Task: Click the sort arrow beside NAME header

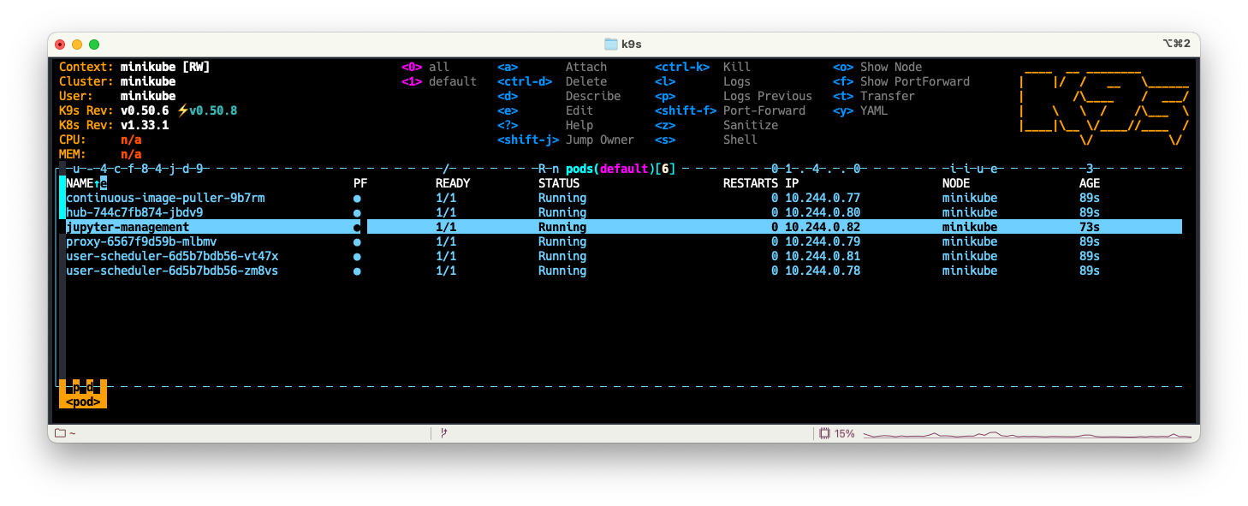Action: tap(97, 183)
